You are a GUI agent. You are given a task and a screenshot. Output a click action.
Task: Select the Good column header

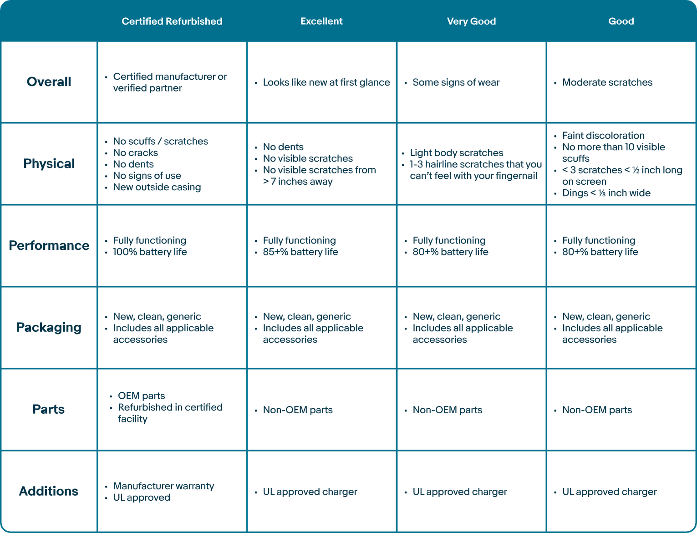621,21
